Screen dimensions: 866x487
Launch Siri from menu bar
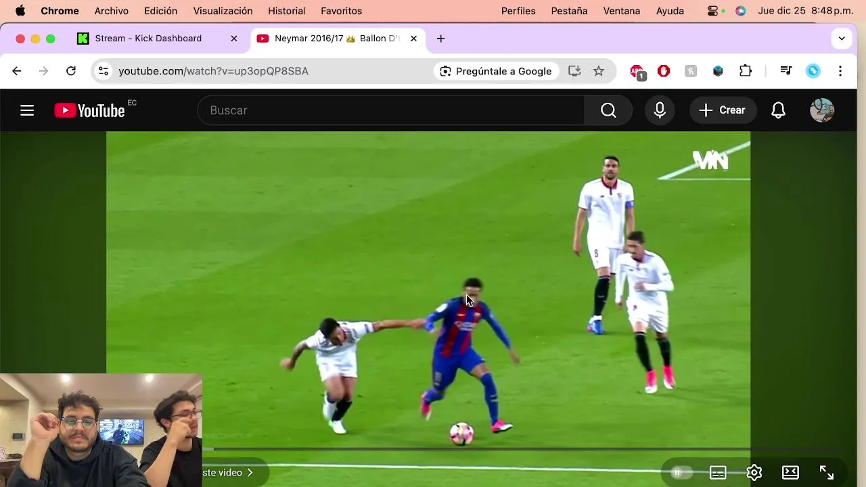pos(741,11)
